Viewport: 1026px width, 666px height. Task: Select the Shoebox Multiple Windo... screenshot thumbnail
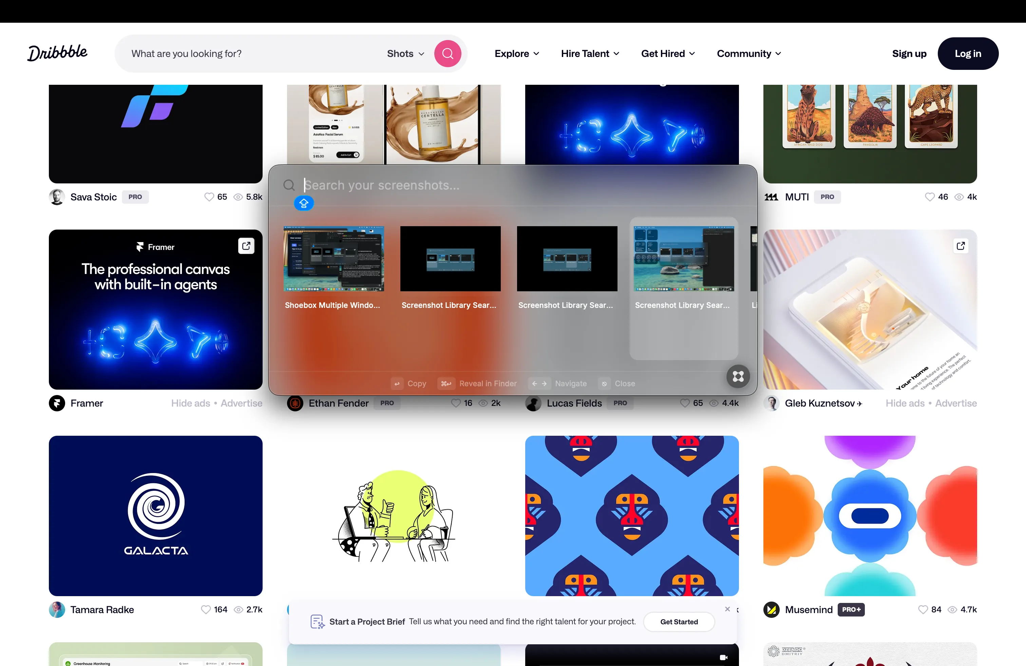click(334, 258)
